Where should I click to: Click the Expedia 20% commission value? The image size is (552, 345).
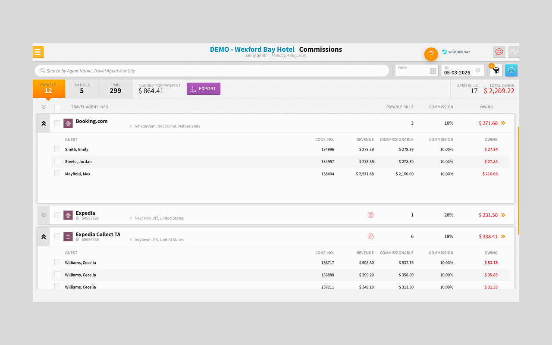click(449, 215)
